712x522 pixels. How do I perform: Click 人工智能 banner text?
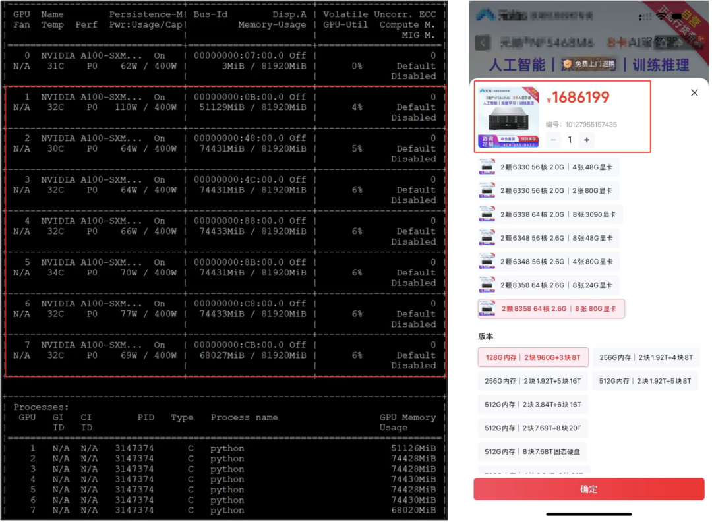(x=518, y=65)
